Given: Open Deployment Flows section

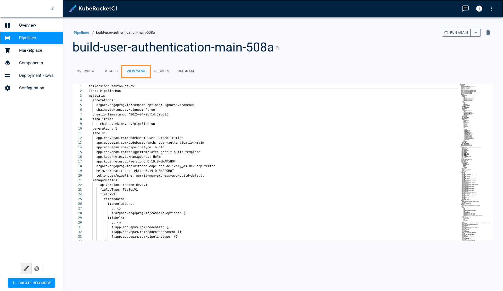Looking at the screenshot, I should (36, 75).
